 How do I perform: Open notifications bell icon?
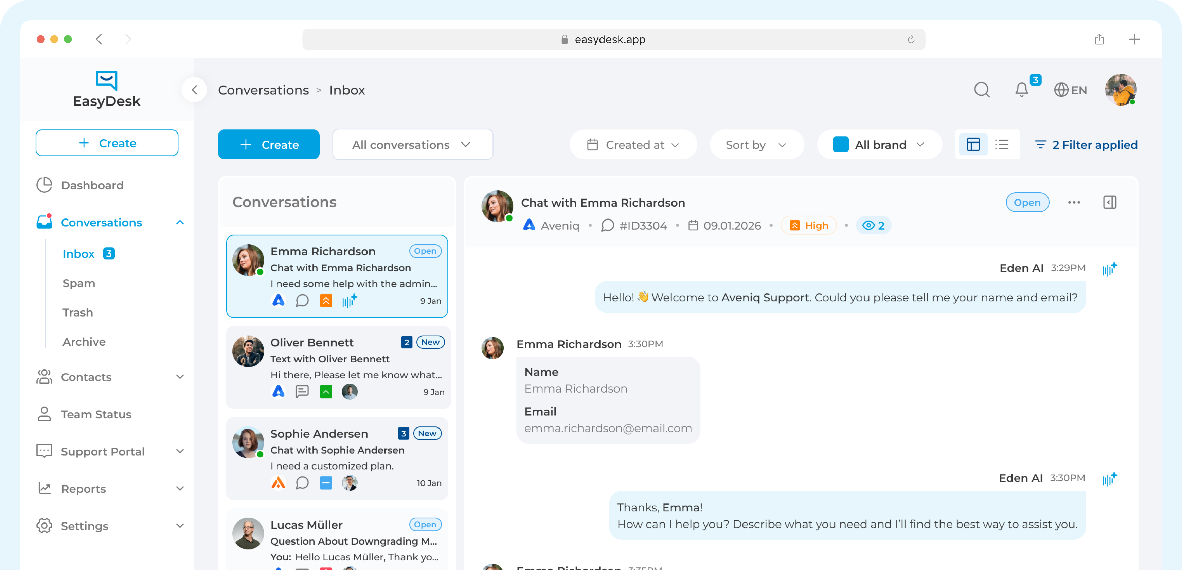1021,90
